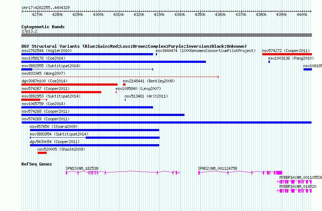Select esv3892954 (Suktitipat2014) label

[x=59, y=134]
